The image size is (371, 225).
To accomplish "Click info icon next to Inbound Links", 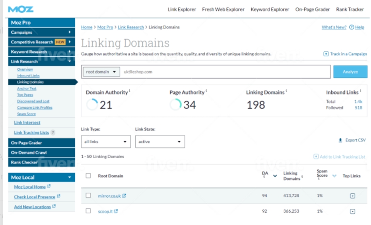I will pos(360,90).
